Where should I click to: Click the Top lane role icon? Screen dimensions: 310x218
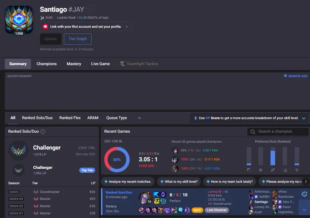(x=249, y=170)
